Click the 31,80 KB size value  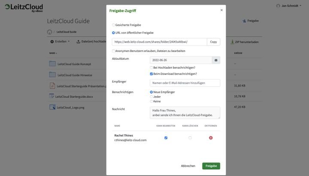coord(239,86)
